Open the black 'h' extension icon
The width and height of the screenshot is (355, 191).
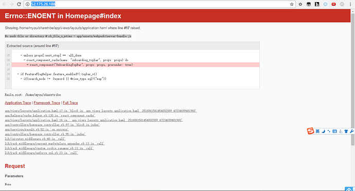click(x=317, y=4)
